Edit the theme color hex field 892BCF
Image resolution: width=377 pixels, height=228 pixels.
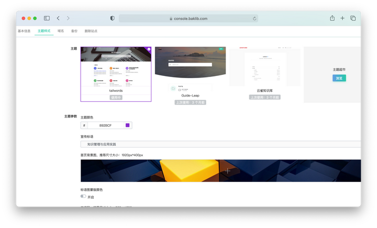pyautogui.click(x=105, y=125)
